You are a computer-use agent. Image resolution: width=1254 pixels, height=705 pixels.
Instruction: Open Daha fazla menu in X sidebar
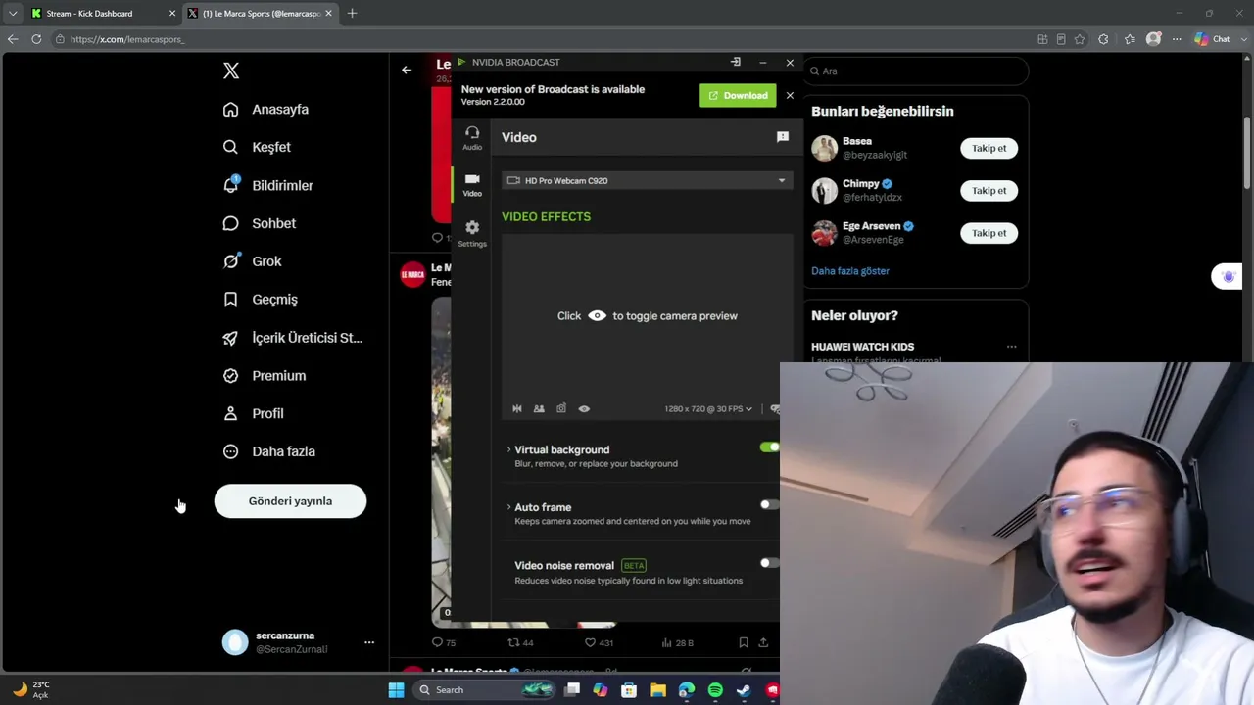click(268, 451)
